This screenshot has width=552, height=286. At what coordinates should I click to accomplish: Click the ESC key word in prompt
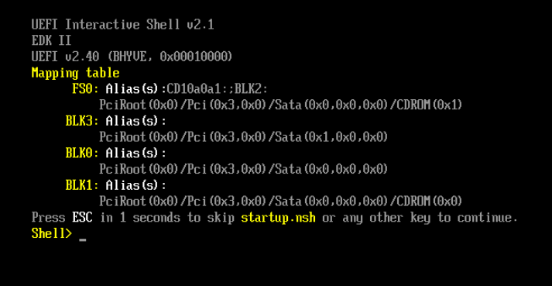point(82,217)
